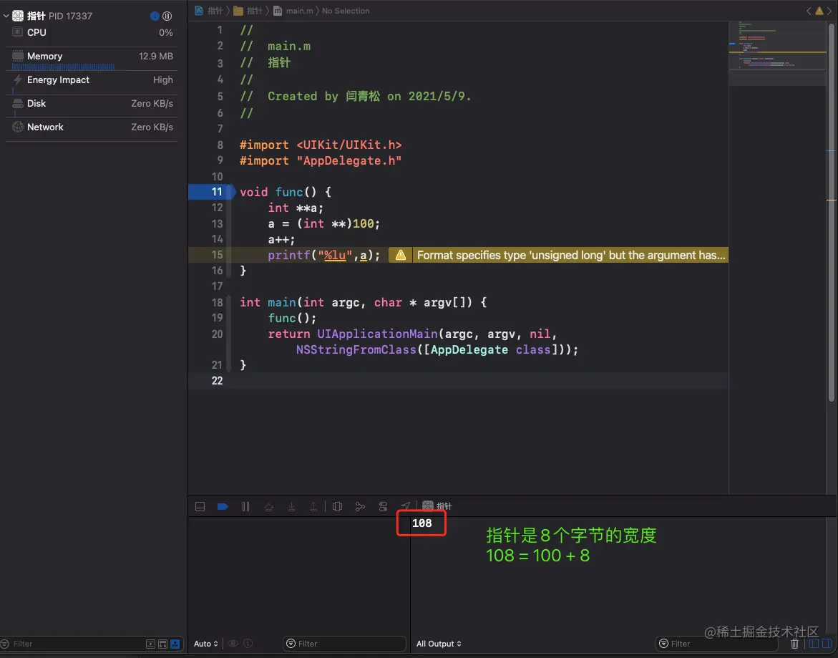The width and height of the screenshot is (838, 658).
Task: Click the 'a = (int **)100;' line
Action: pyautogui.click(x=324, y=223)
